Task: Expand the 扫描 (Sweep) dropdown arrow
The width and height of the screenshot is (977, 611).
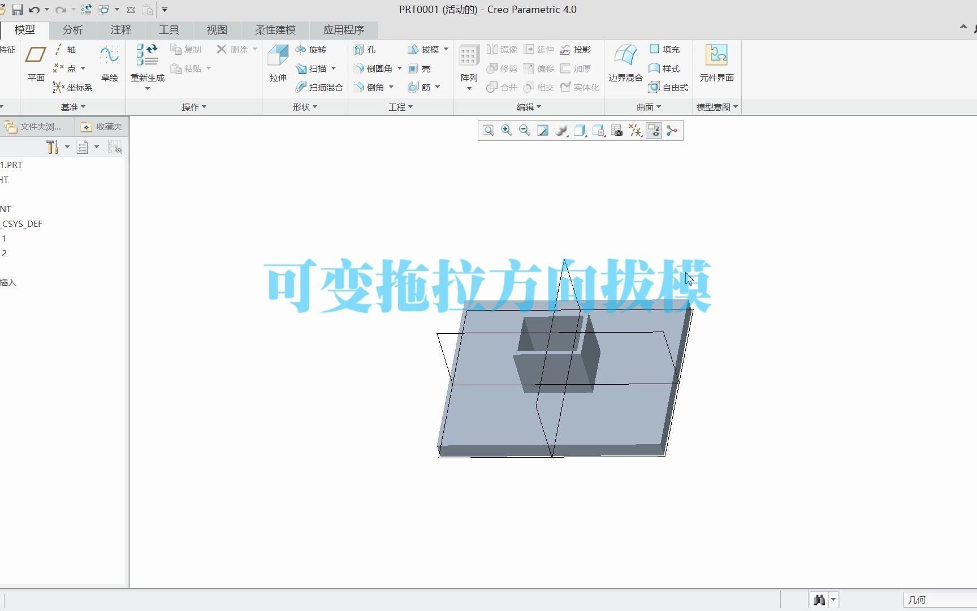Action: tap(334, 68)
